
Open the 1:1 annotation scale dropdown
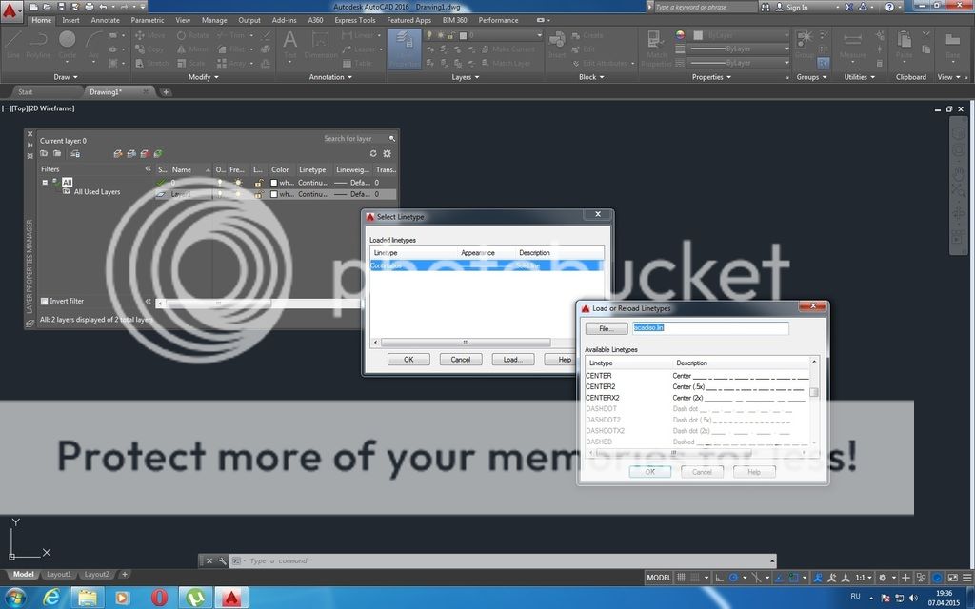tap(864, 578)
